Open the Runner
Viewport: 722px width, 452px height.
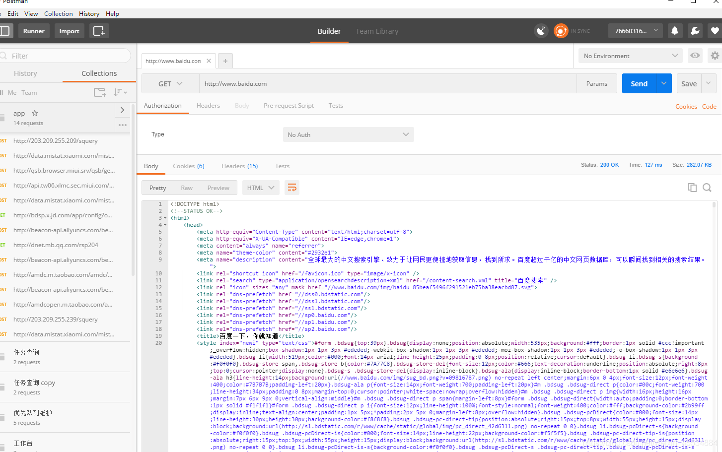point(34,31)
